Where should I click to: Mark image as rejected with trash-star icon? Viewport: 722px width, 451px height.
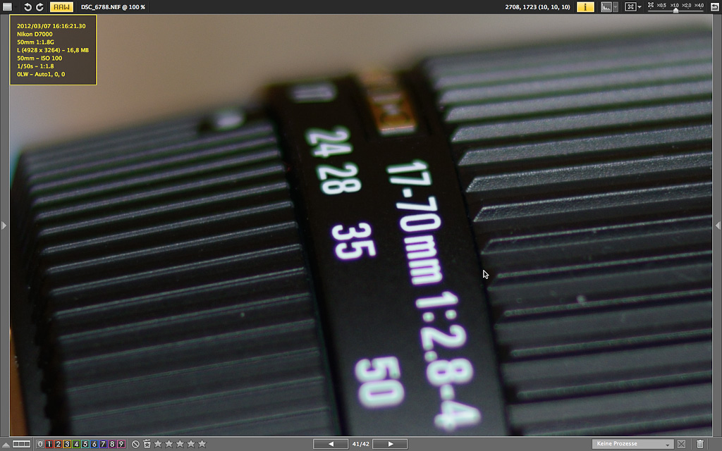tap(147, 444)
